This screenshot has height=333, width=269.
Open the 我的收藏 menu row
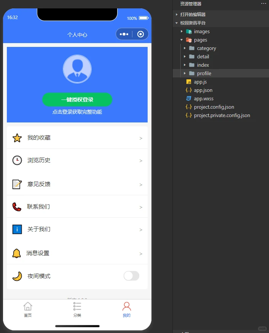click(77, 138)
